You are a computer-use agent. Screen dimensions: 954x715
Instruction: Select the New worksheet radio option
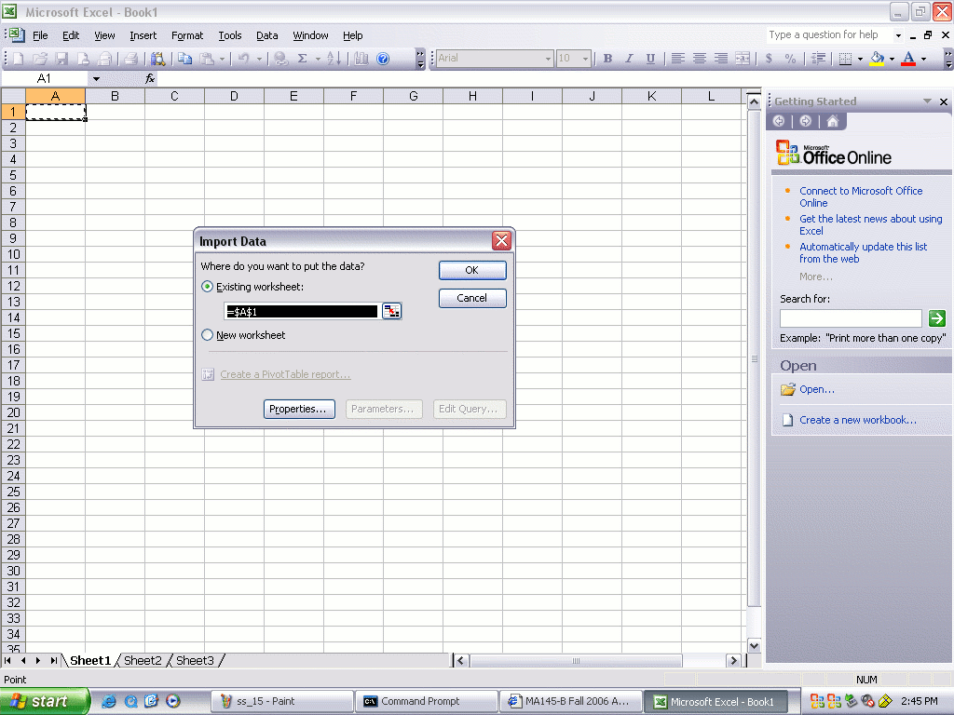click(207, 335)
